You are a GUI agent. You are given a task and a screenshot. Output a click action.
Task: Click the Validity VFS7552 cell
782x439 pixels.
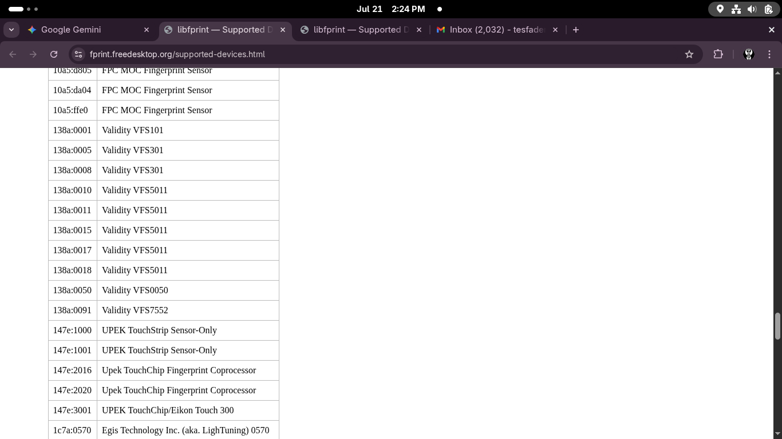click(x=188, y=310)
